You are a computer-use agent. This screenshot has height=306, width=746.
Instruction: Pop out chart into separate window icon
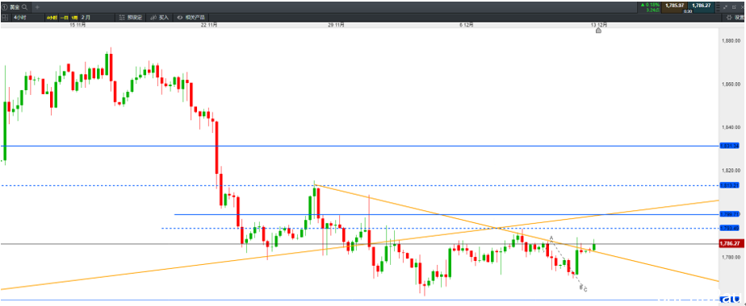coord(734,7)
